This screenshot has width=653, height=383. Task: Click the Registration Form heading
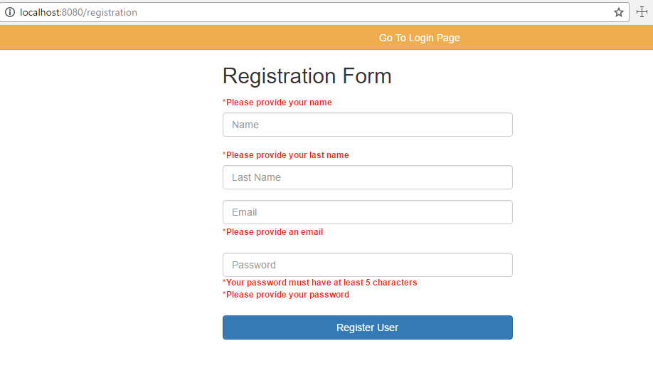click(x=307, y=76)
